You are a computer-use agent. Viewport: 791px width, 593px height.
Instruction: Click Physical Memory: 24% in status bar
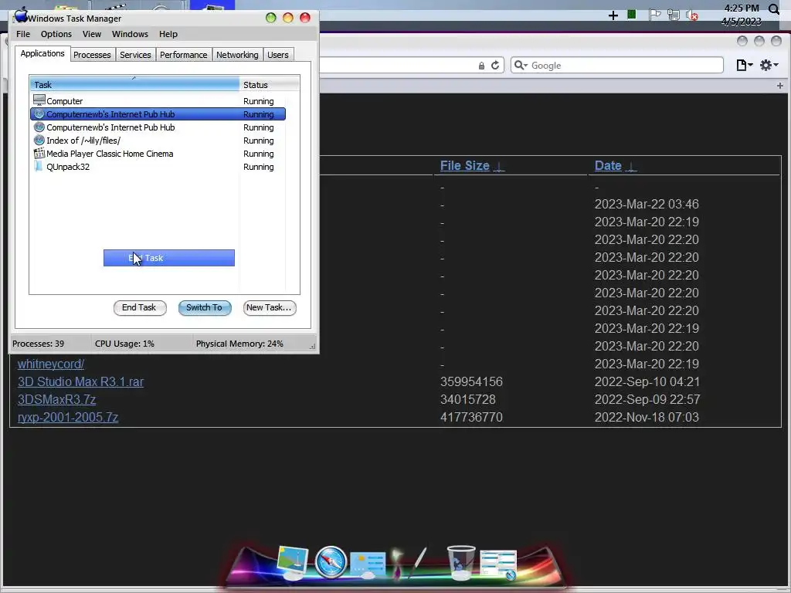239,344
